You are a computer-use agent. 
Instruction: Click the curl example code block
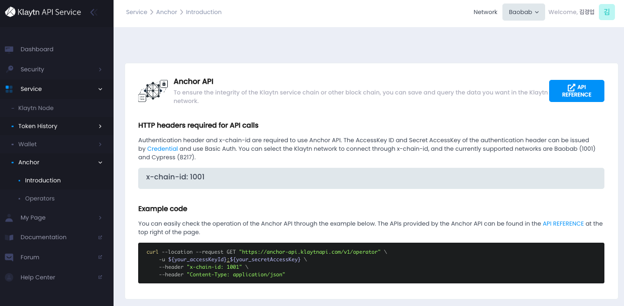[x=371, y=263]
